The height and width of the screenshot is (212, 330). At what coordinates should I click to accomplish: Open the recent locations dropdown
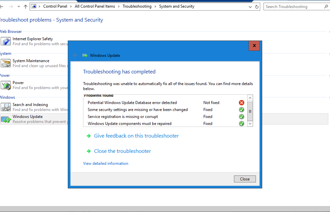[x=19, y=7]
